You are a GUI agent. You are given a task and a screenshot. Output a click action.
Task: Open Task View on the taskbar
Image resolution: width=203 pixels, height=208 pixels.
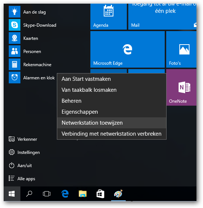[47, 194]
